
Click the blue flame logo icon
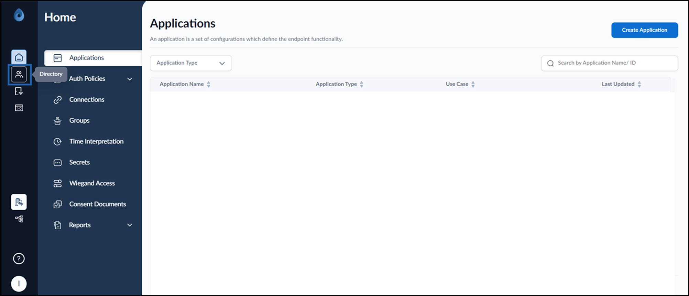[19, 15]
